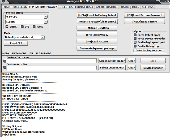This screenshot has width=170, height=138.
Task: Click the [META]Read Pattern button
Action: (144, 21)
